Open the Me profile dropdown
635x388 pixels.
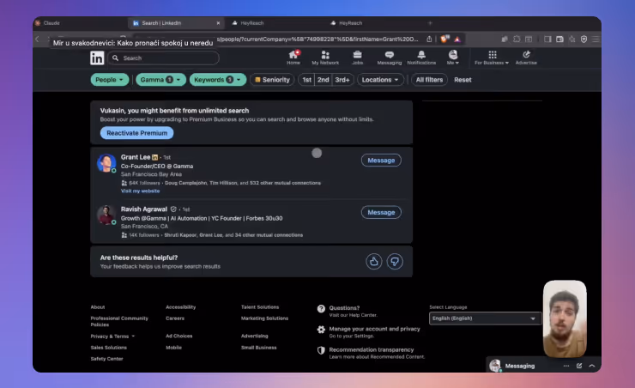click(x=453, y=58)
